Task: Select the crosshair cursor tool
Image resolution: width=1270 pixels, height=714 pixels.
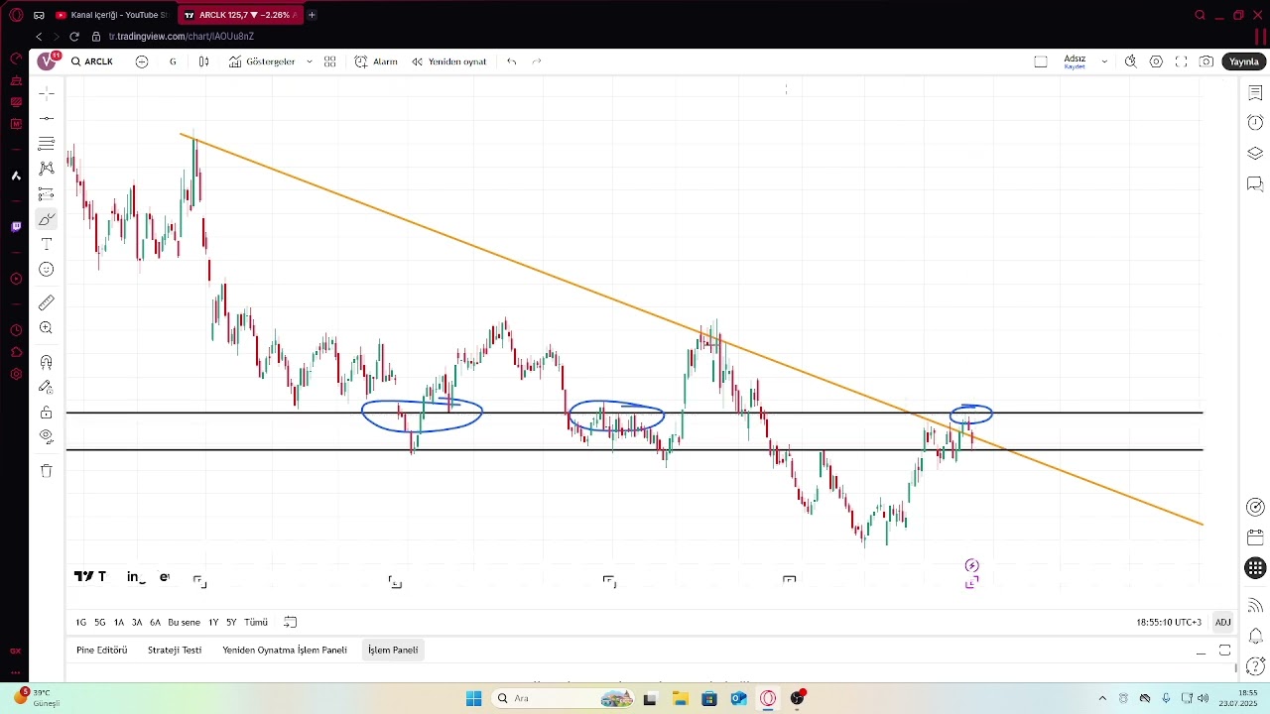Action: (47, 93)
